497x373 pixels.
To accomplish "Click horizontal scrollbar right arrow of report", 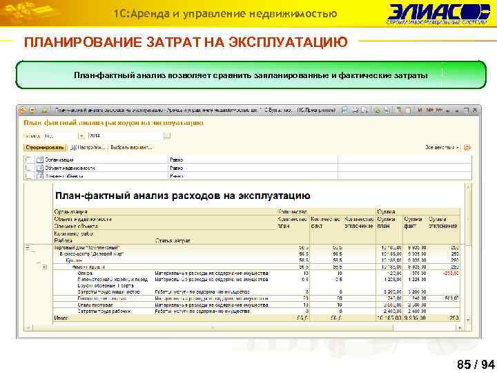I will click(x=460, y=327).
